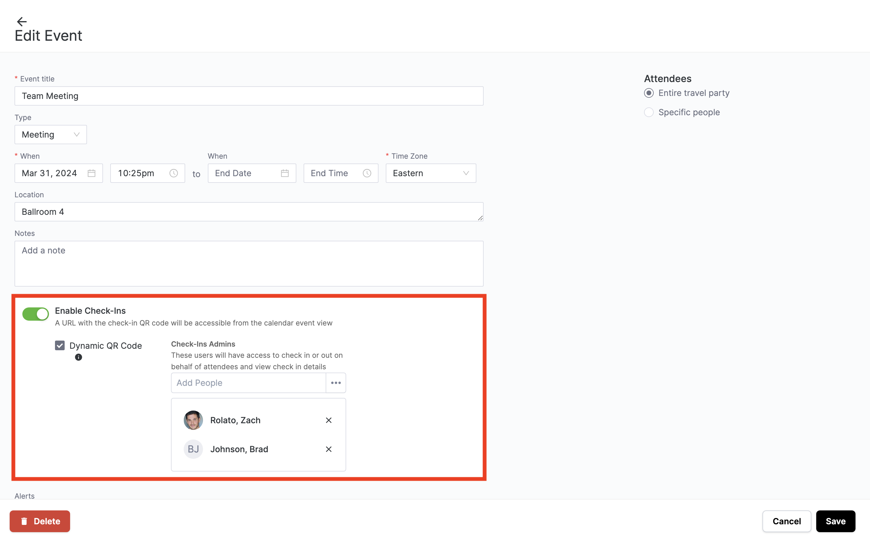Image resolution: width=870 pixels, height=543 pixels.
Task: Select Entire travel party attendees
Action: pos(649,93)
